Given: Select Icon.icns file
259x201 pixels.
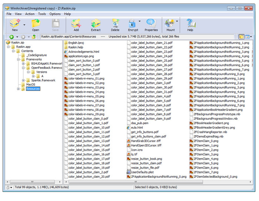Looking at the screenshot, I should (x=137, y=150).
